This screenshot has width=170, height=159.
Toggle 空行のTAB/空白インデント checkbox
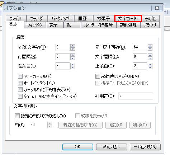point(20,96)
